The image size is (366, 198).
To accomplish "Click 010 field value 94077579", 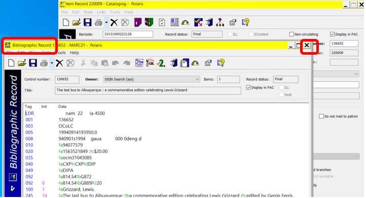I will pyautogui.click(x=70, y=145).
